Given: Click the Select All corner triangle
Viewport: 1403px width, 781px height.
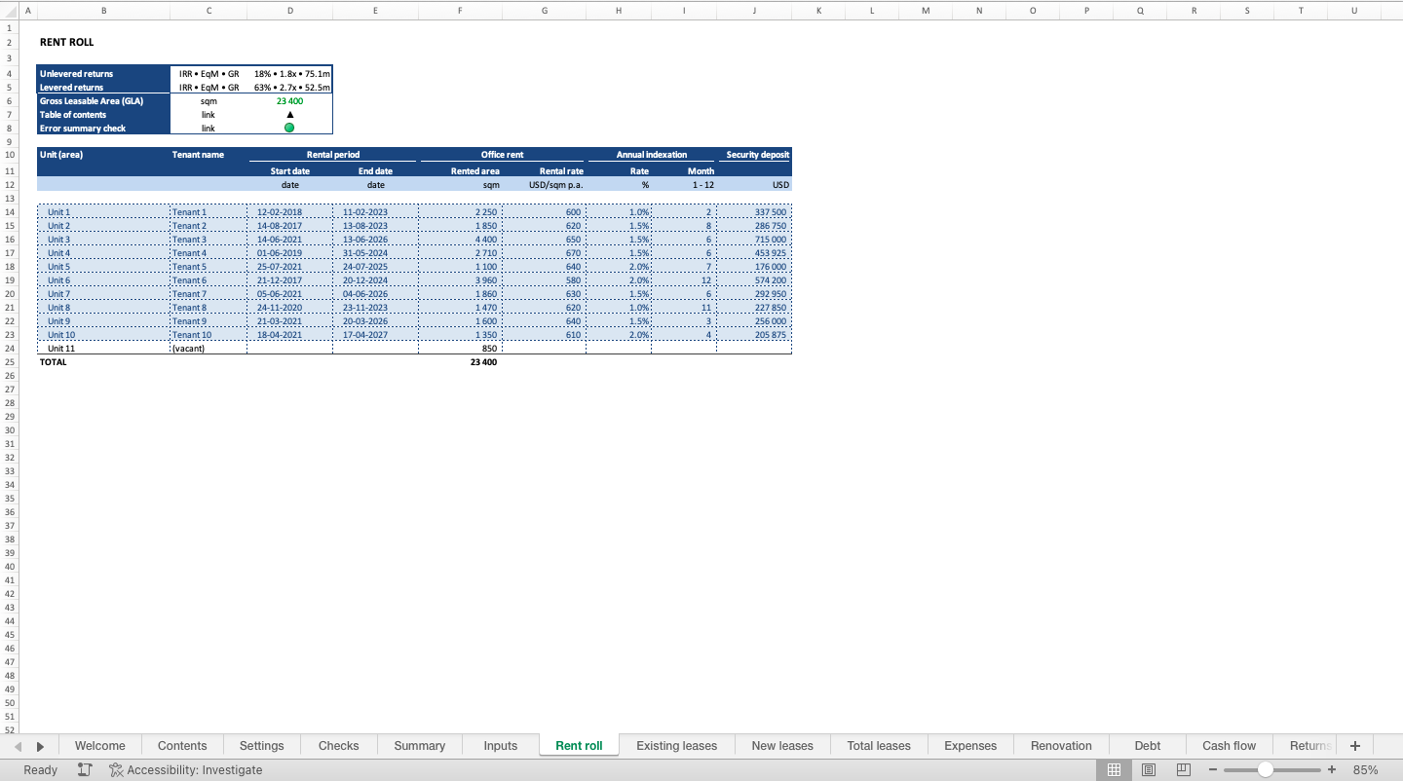Looking at the screenshot, I should (x=10, y=11).
